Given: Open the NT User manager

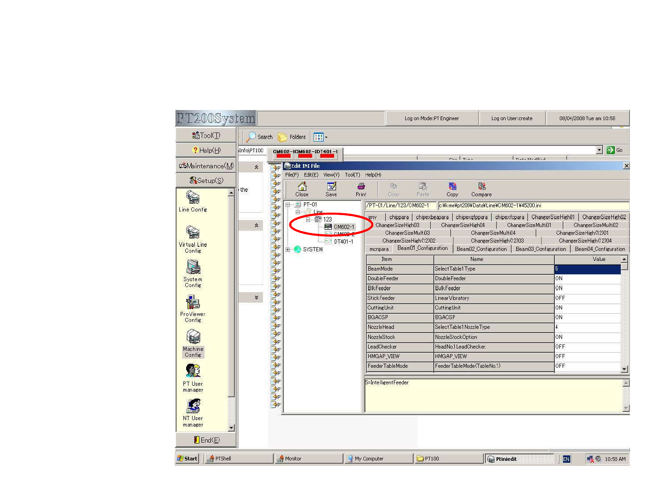Looking at the screenshot, I should 193,406.
